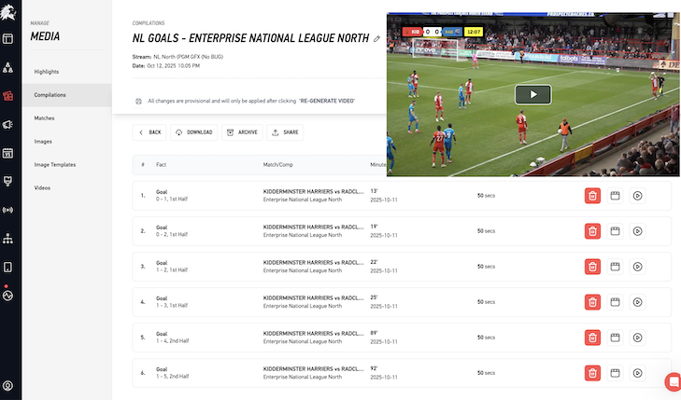Click the Back button
681x400 pixels.
tap(149, 132)
